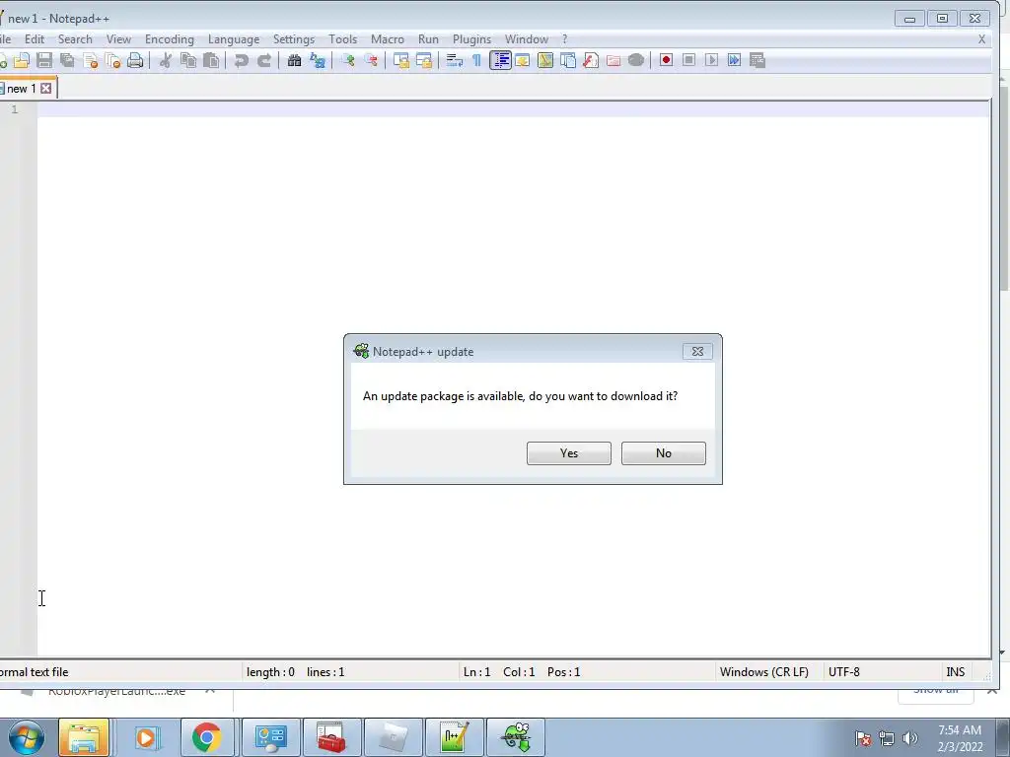The height and width of the screenshot is (757, 1010).
Task: Toggle Word wrap in toolbar
Action: (454, 60)
